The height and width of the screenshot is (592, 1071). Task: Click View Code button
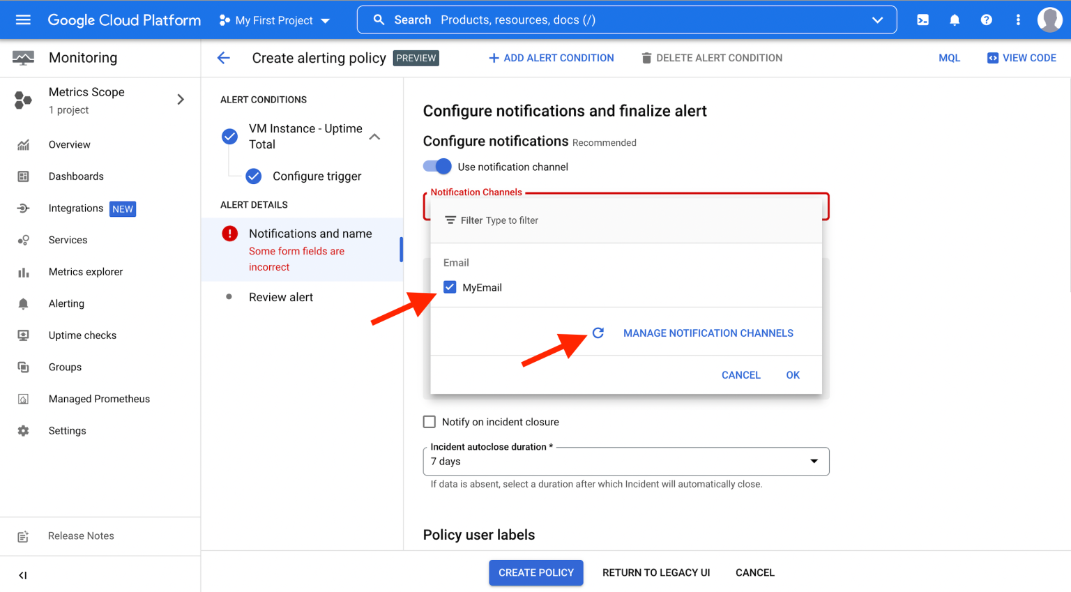[1021, 58]
